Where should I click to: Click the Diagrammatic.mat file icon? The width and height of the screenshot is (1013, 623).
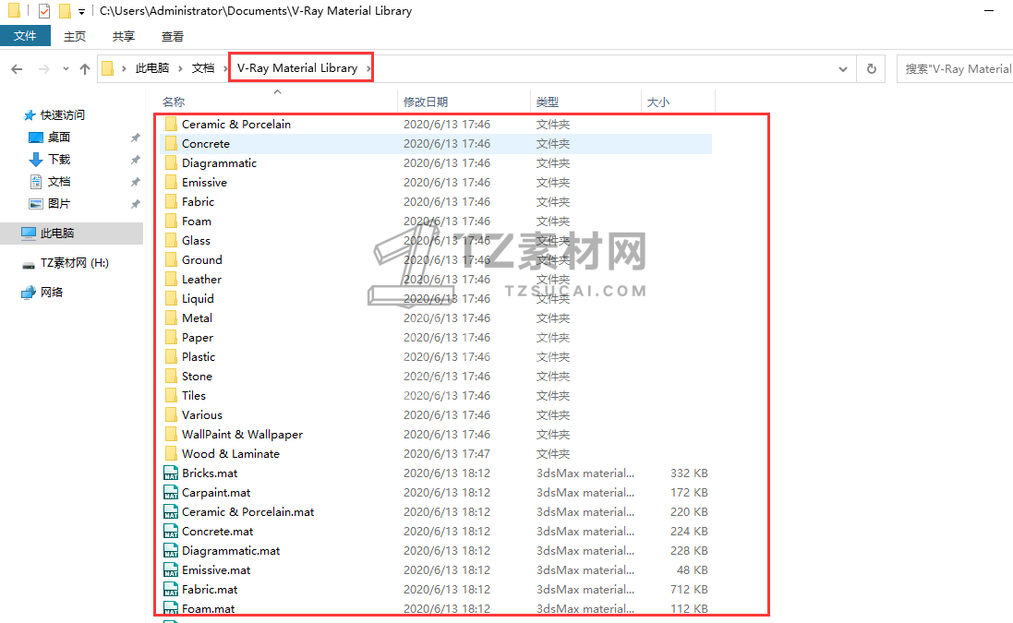point(171,551)
